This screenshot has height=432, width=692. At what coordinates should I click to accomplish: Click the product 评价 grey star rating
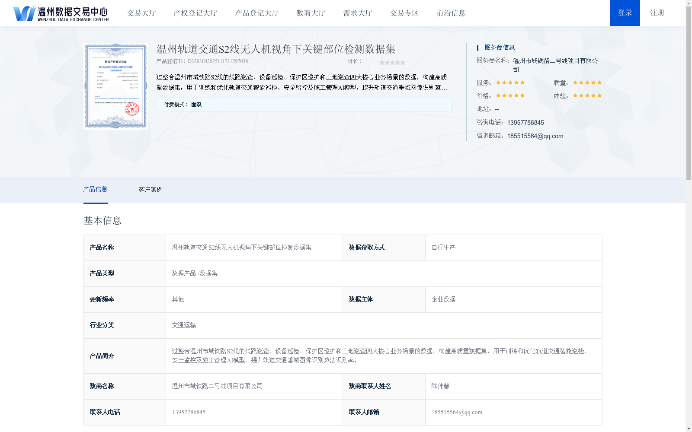tap(392, 62)
